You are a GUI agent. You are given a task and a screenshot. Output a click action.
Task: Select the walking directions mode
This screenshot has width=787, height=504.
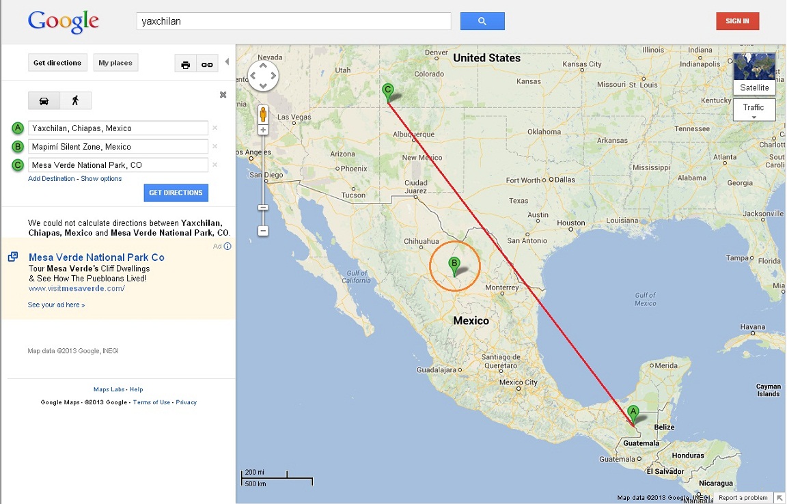point(75,101)
